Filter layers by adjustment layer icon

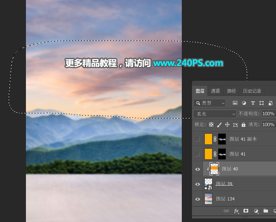click(x=244, y=103)
